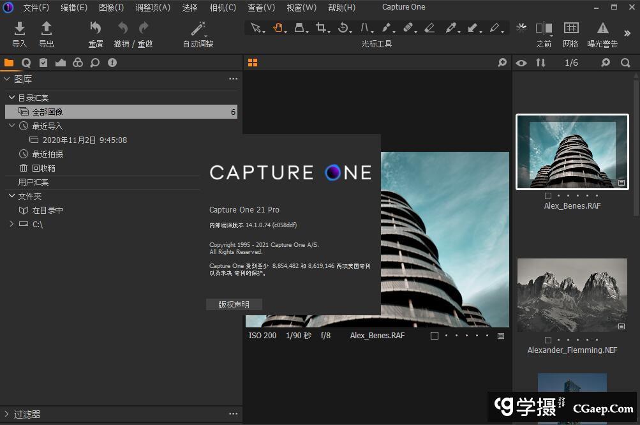Tick the color tag box under Alex_Benes.RAF thumbnail
The width and height of the screenshot is (640, 425).
(548, 196)
